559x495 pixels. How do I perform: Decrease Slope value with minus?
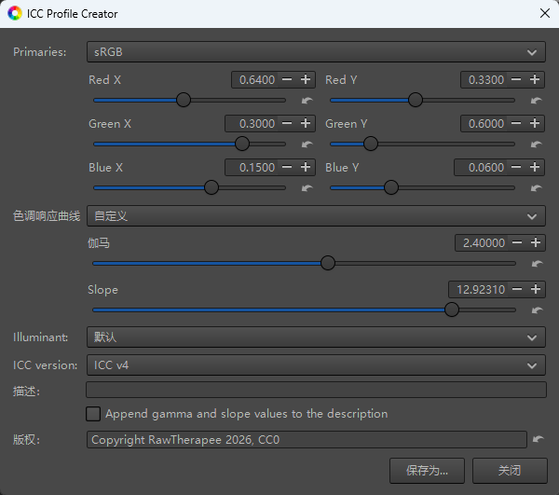click(517, 289)
